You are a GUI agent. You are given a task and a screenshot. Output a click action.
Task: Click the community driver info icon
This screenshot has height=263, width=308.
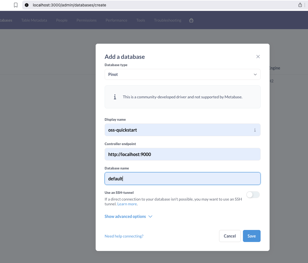pyautogui.click(x=115, y=97)
